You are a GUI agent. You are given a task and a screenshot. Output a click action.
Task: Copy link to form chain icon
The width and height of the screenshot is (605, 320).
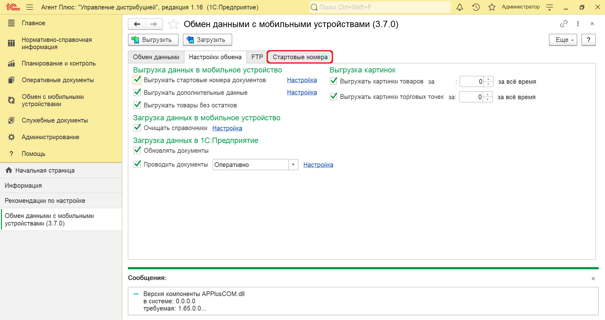(x=564, y=24)
